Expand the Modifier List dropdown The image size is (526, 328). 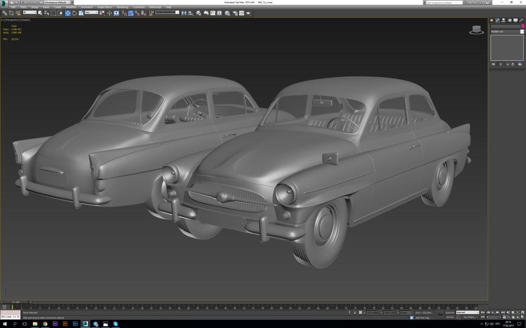click(x=507, y=32)
